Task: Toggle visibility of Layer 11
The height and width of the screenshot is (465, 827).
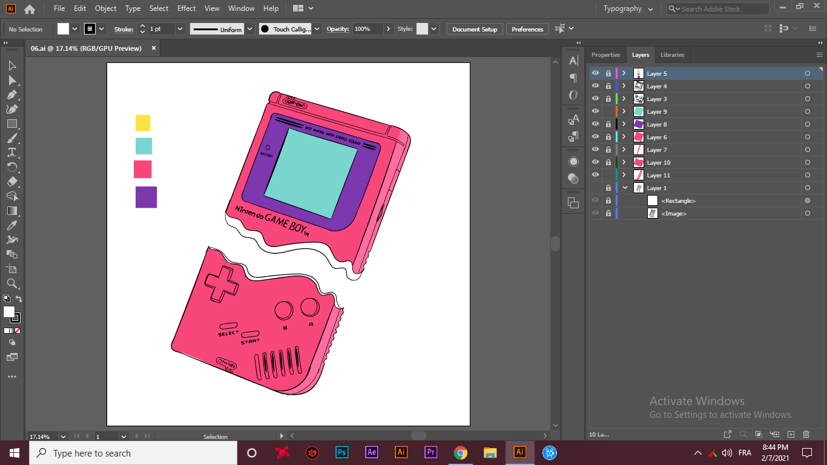Action: pyautogui.click(x=595, y=175)
